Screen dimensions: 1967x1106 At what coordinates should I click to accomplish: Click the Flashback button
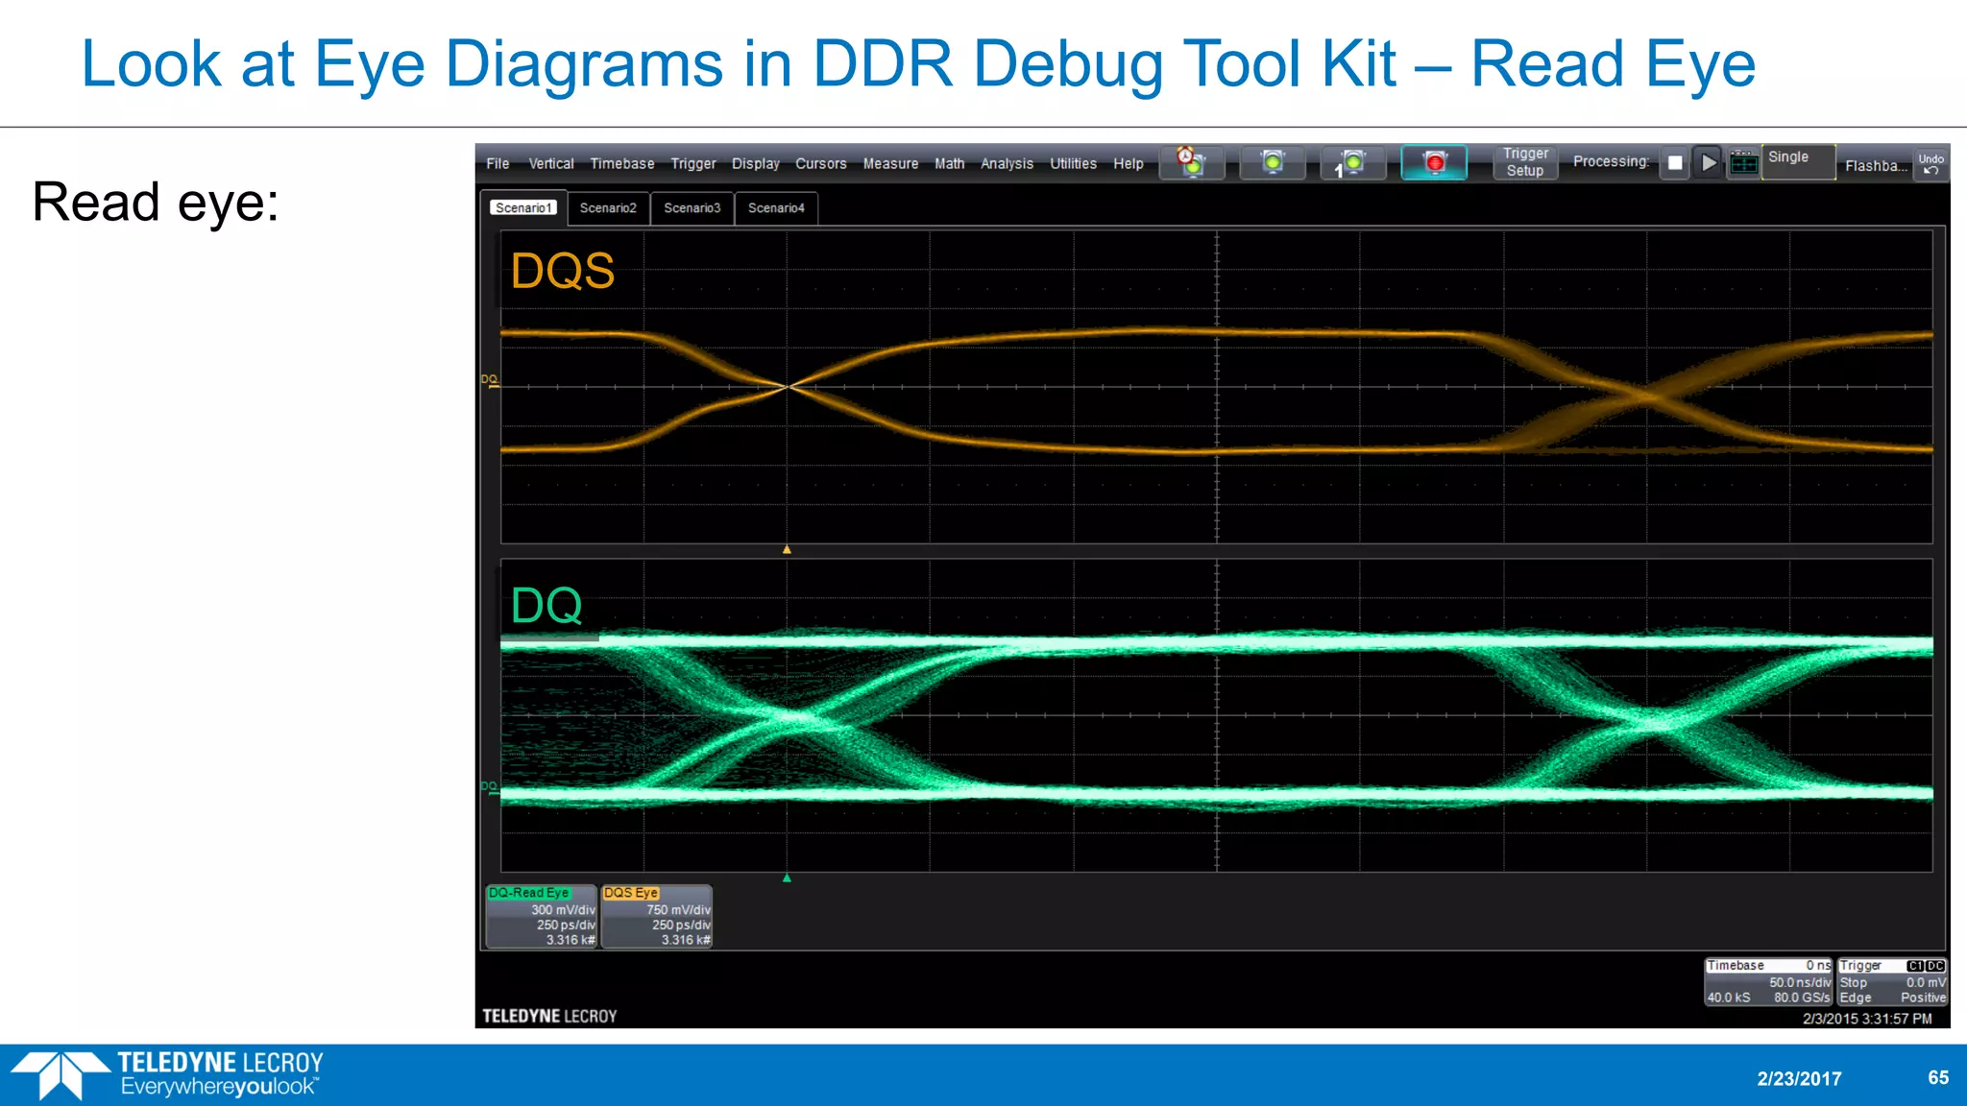point(1875,165)
